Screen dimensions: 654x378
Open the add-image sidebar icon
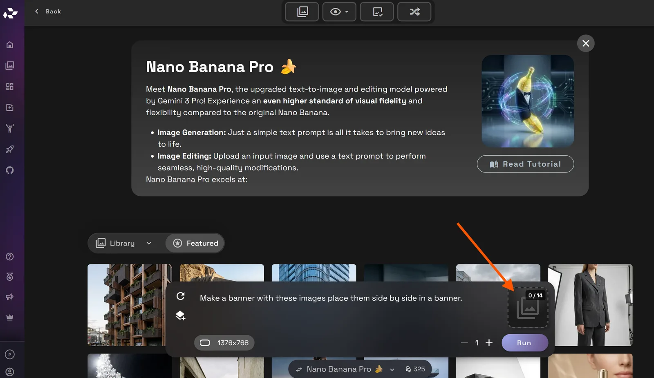coord(10,107)
